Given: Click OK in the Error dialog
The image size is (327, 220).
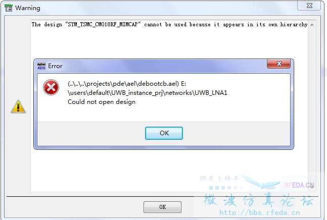Looking at the screenshot, I should tap(164, 133).
